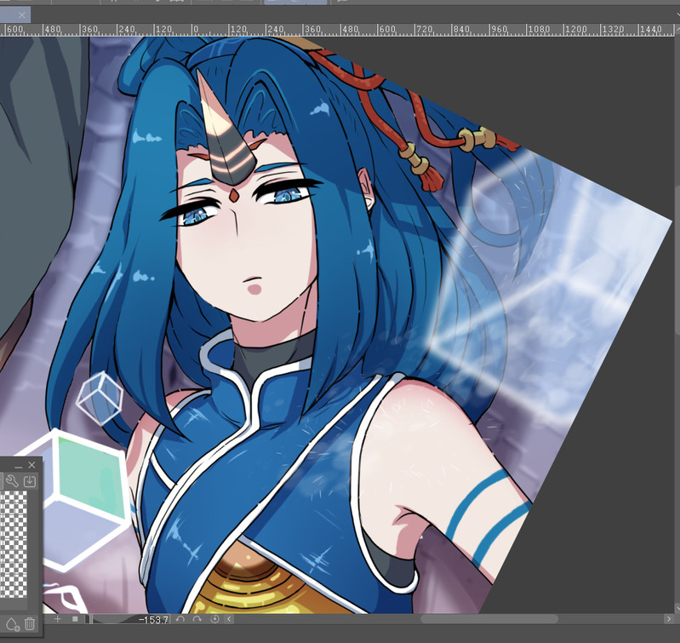This screenshot has height=643, width=680.
Task: Zoom in with the plus button
Action: click(x=57, y=619)
